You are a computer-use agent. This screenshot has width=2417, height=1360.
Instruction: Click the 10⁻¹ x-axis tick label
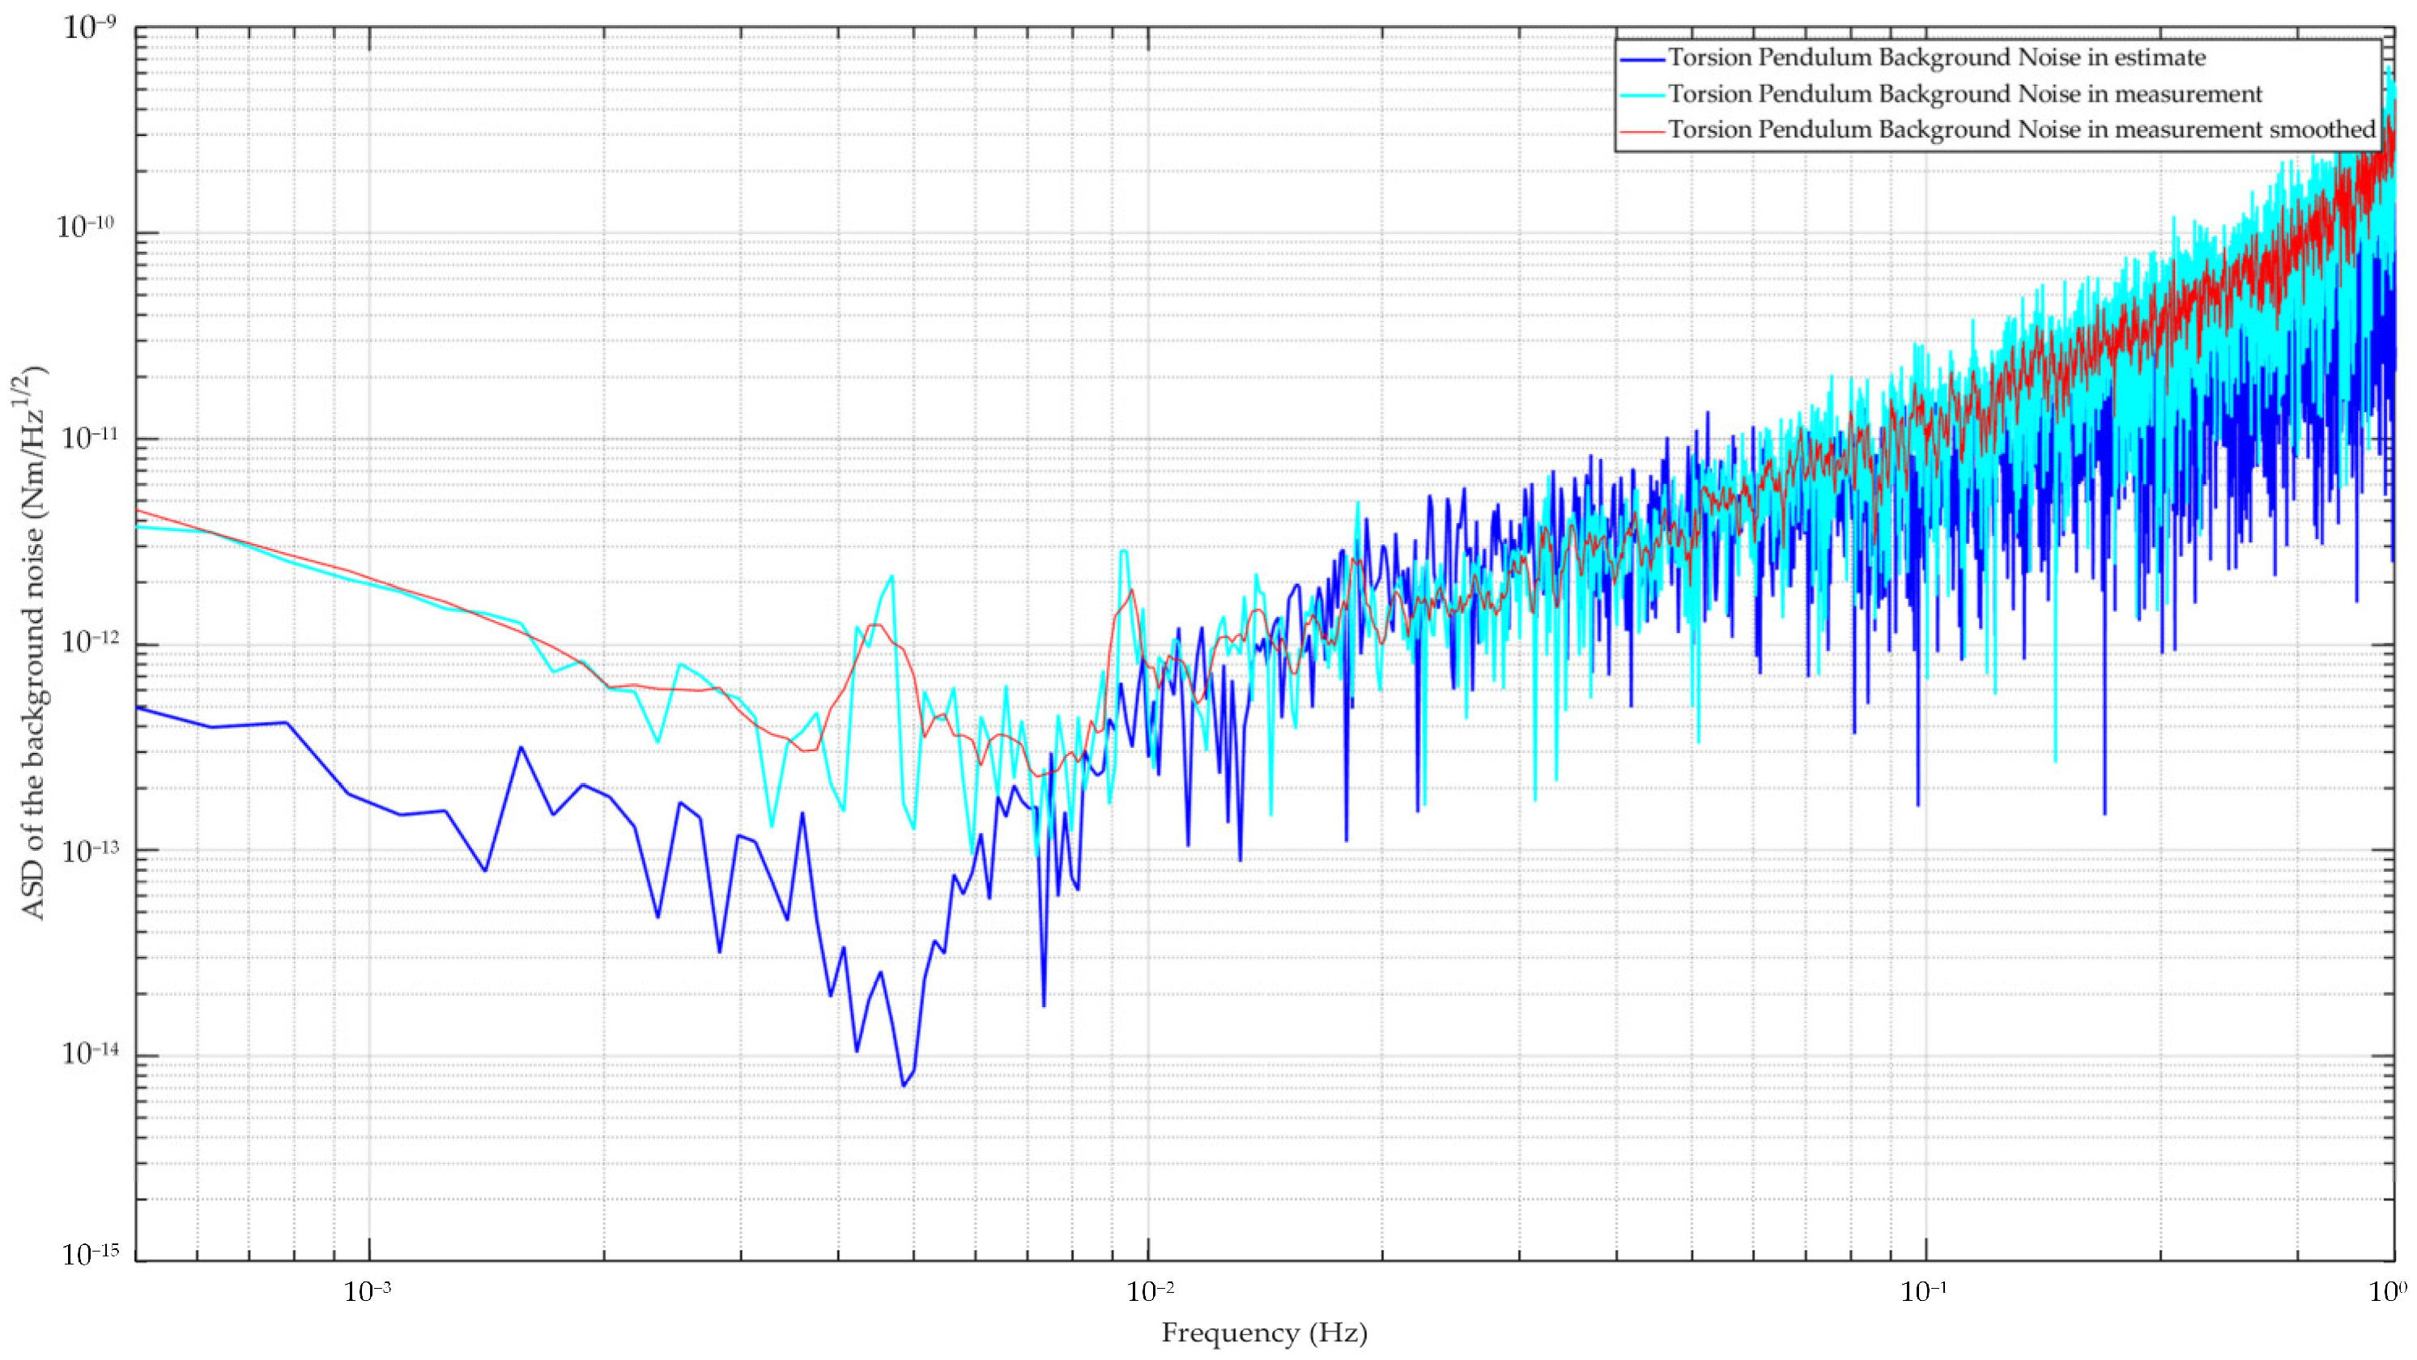coord(1926,1293)
